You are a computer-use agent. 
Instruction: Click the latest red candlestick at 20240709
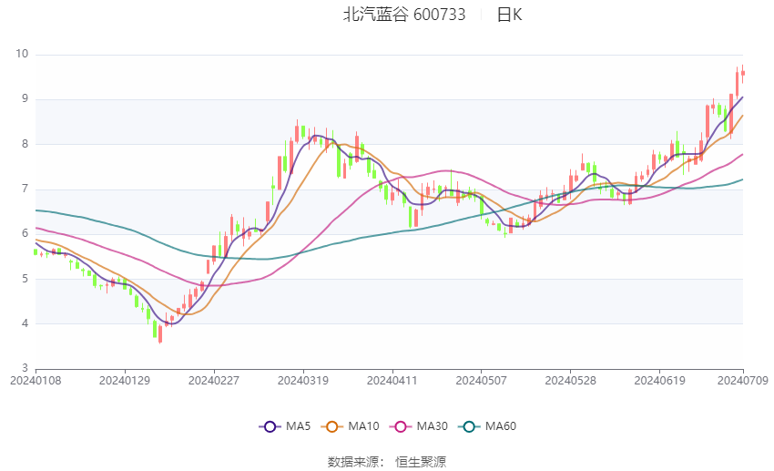pos(743,74)
